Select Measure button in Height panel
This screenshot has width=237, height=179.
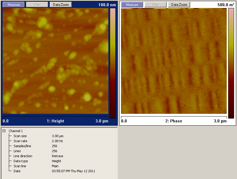(14, 5)
